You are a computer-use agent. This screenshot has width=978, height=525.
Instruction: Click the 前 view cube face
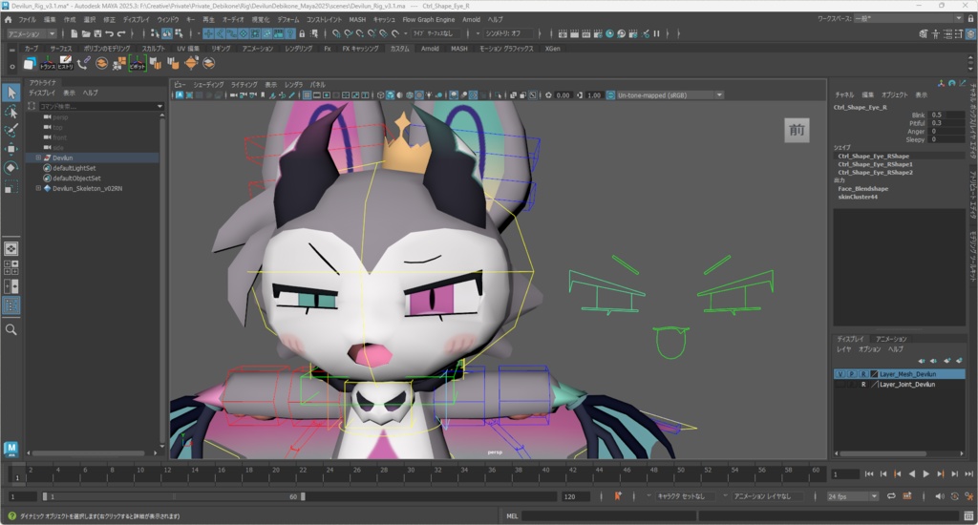[x=797, y=131]
